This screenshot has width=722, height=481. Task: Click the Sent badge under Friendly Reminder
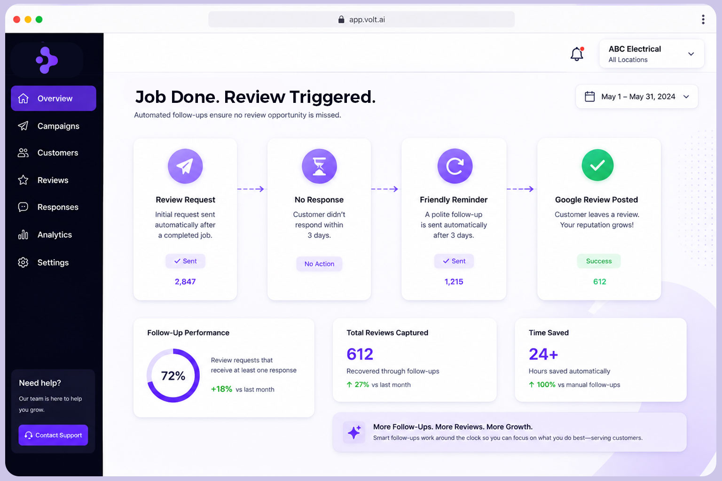tap(454, 261)
